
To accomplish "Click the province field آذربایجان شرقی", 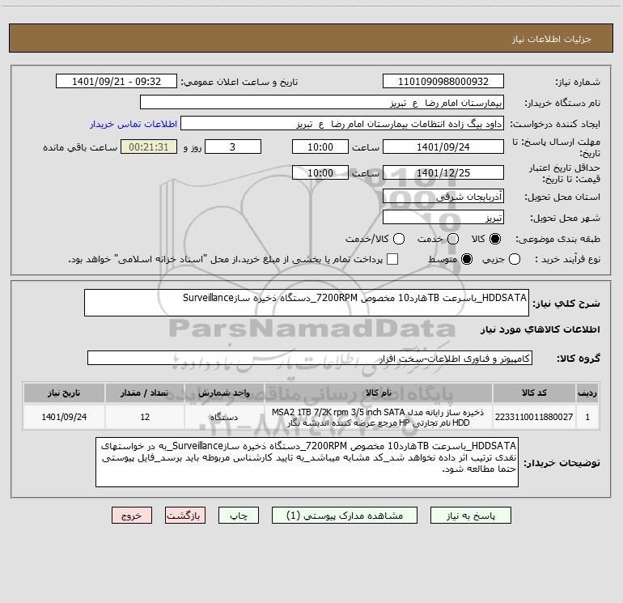I will click(x=443, y=196).
